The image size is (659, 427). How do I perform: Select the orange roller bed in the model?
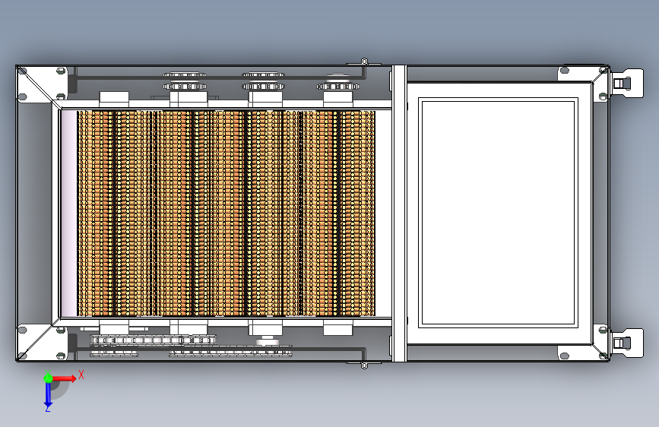coord(226,213)
